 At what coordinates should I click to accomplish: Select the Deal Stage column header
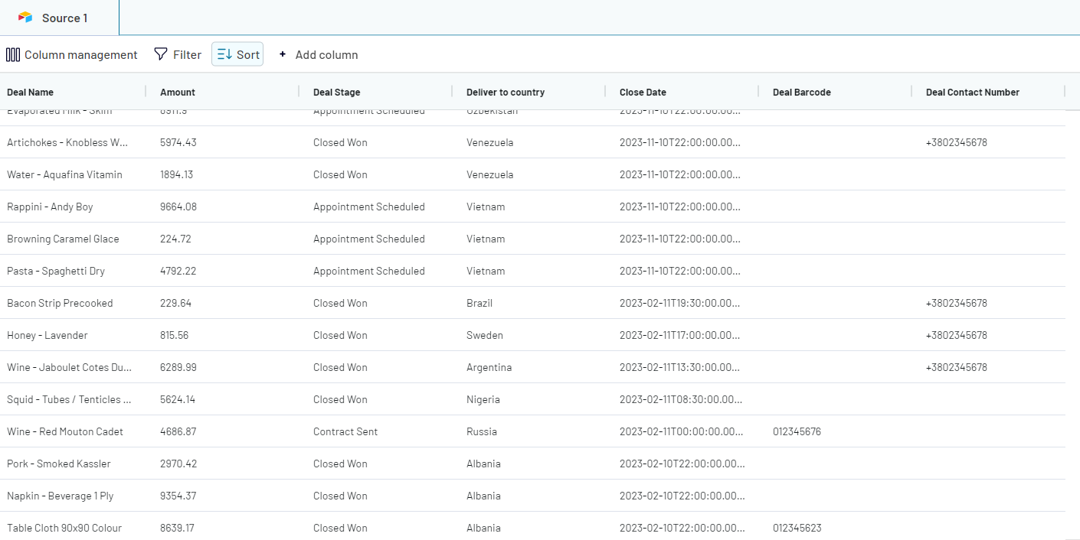point(336,92)
